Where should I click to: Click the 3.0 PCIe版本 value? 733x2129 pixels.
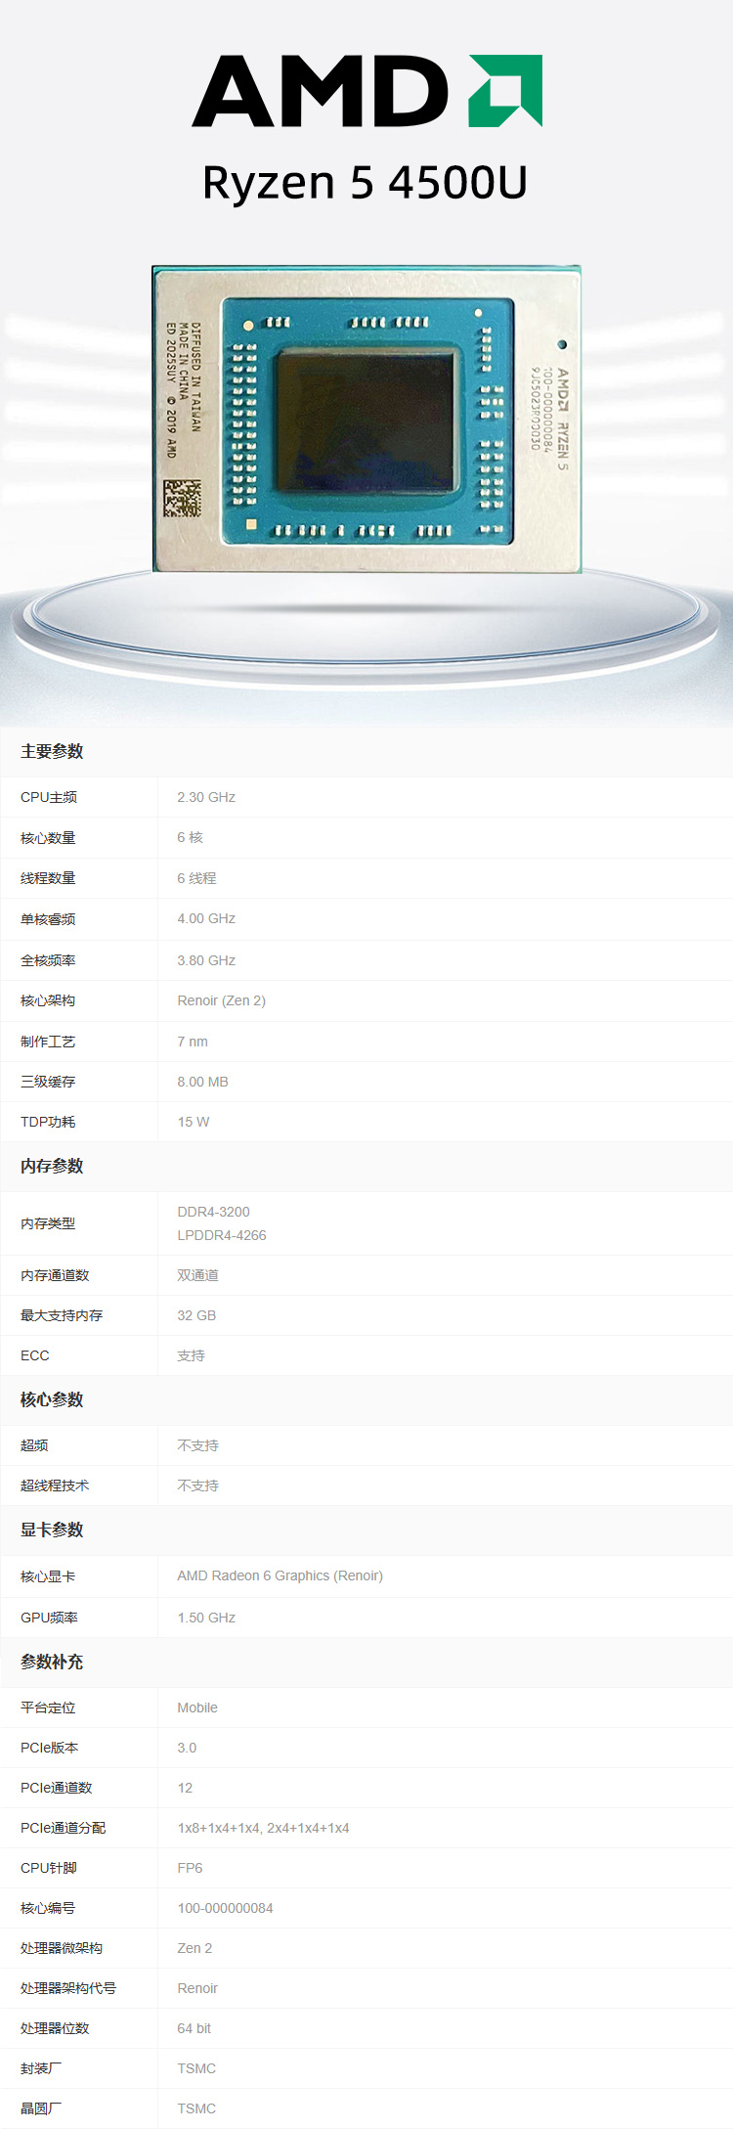tap(187, 1748)
